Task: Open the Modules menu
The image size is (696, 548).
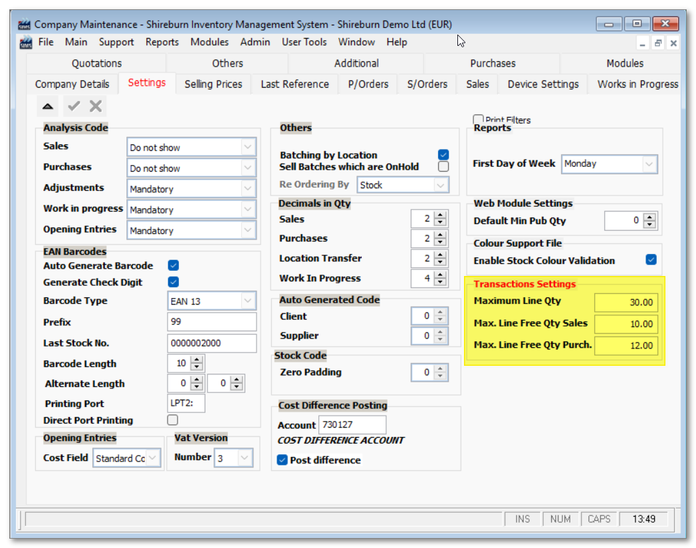Action: (x=209, y=42)
